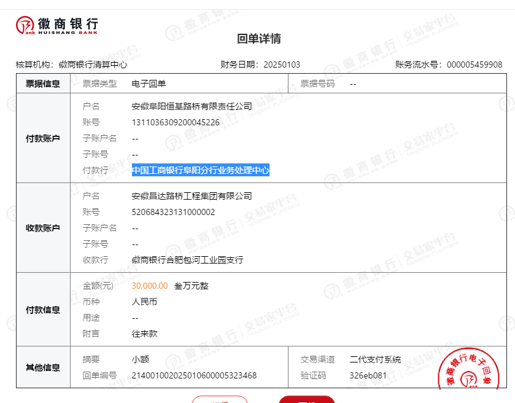Click the orange 30,000.00 amount
Screen dimensions: 515x403
point(149,286)
